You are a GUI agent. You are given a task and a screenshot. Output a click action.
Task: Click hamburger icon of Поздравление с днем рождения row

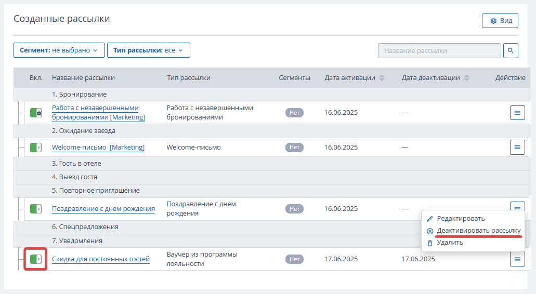(517, 206)
